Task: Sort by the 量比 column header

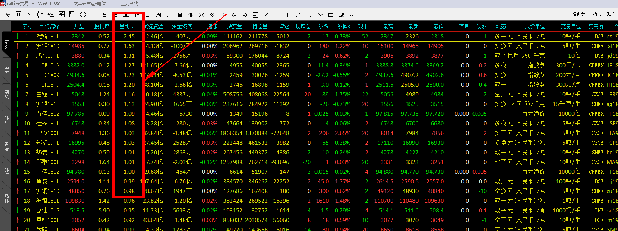Action: pyautogui.click(x=126, y=26)
